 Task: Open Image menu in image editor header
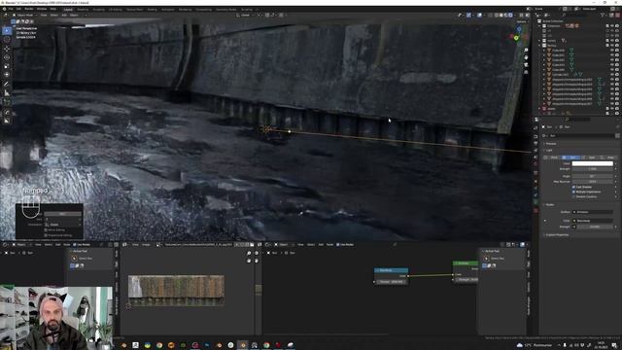click(146, 244)
